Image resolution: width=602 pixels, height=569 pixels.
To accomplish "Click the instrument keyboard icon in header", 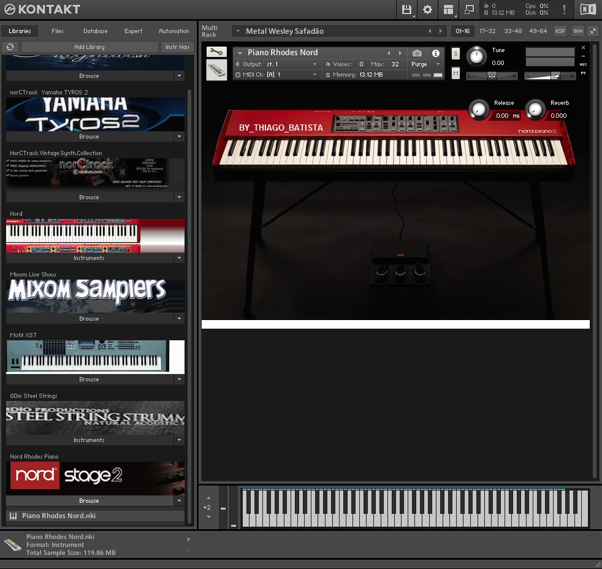I will (216, 71).
